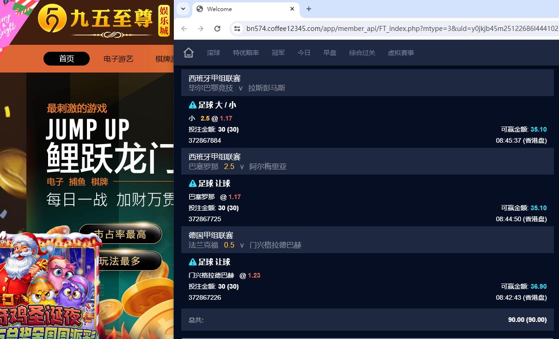
Task: Click the 首页 button on casino site
Action: [x=67, y=59]
